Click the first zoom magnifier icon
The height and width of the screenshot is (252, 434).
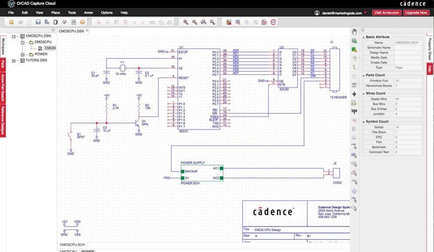(186, 22)
